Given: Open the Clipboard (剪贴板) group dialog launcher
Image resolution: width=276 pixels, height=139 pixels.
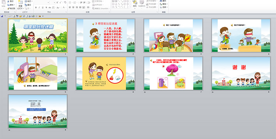Looking at the screenshot, I should [x=15, y=12].
